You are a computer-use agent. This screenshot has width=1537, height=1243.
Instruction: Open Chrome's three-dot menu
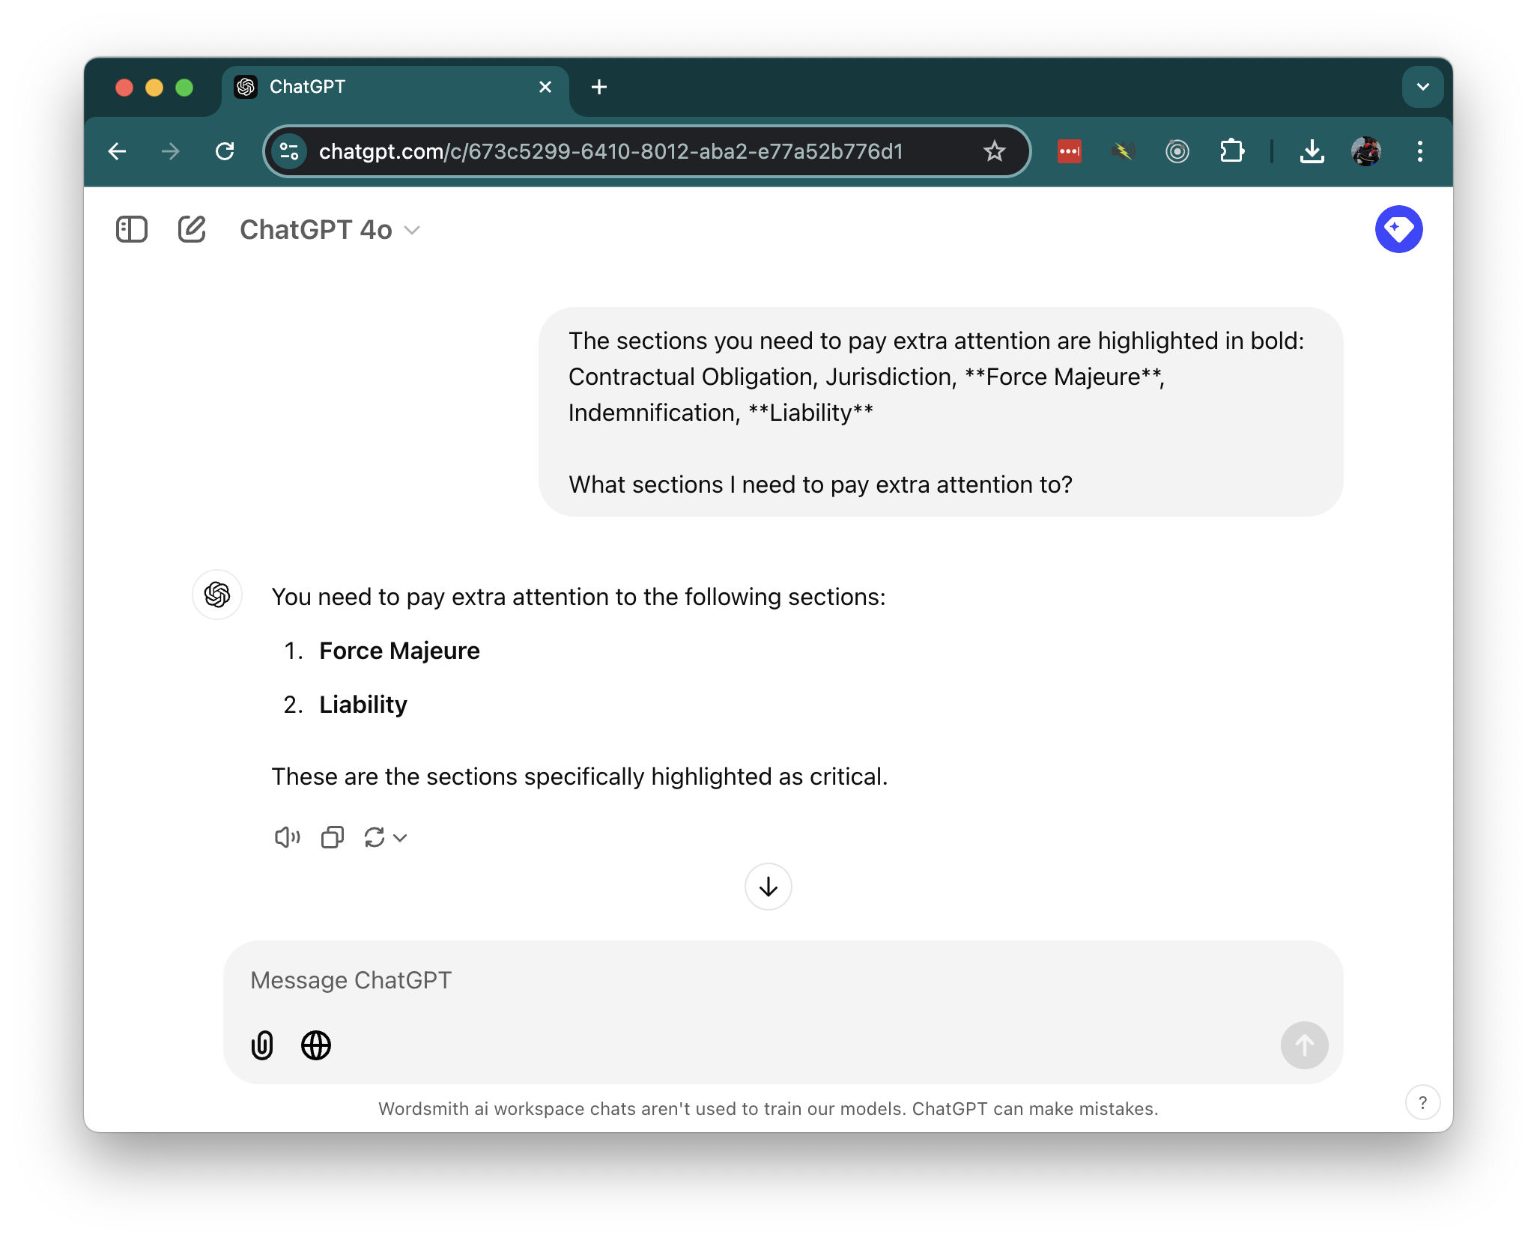(1419, 151)
